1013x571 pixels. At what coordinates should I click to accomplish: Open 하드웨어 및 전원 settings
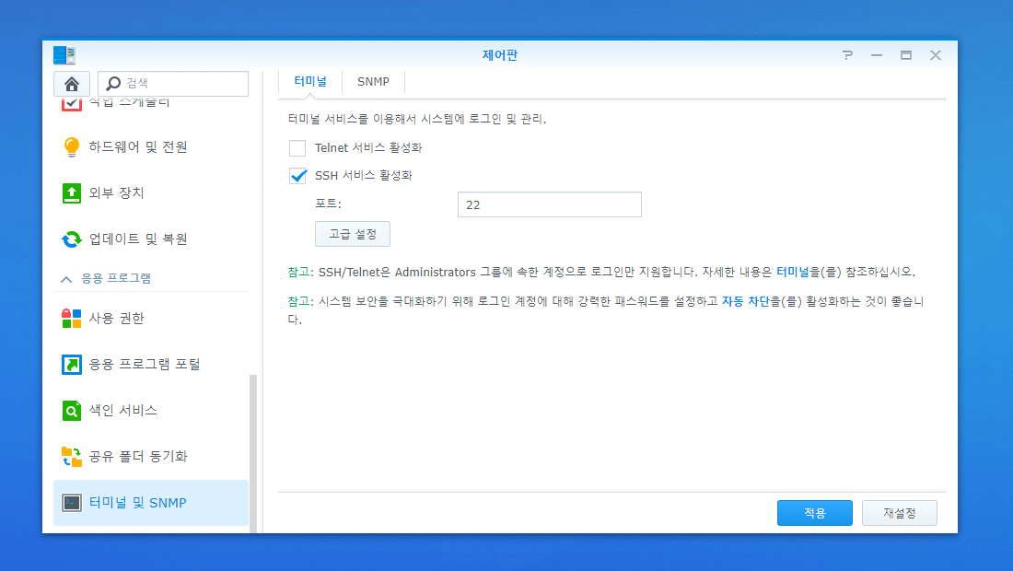(150, 147)
